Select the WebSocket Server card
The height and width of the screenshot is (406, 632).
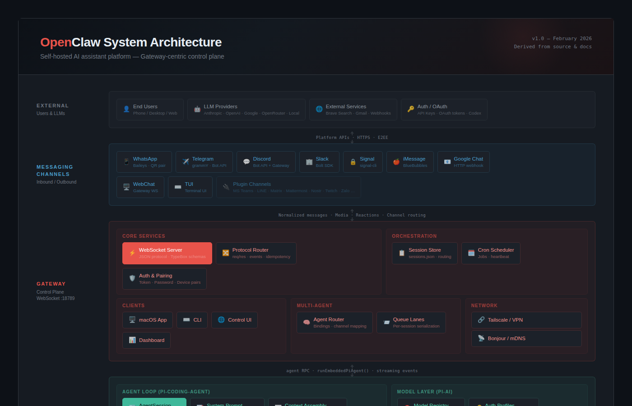click(167, 253)
